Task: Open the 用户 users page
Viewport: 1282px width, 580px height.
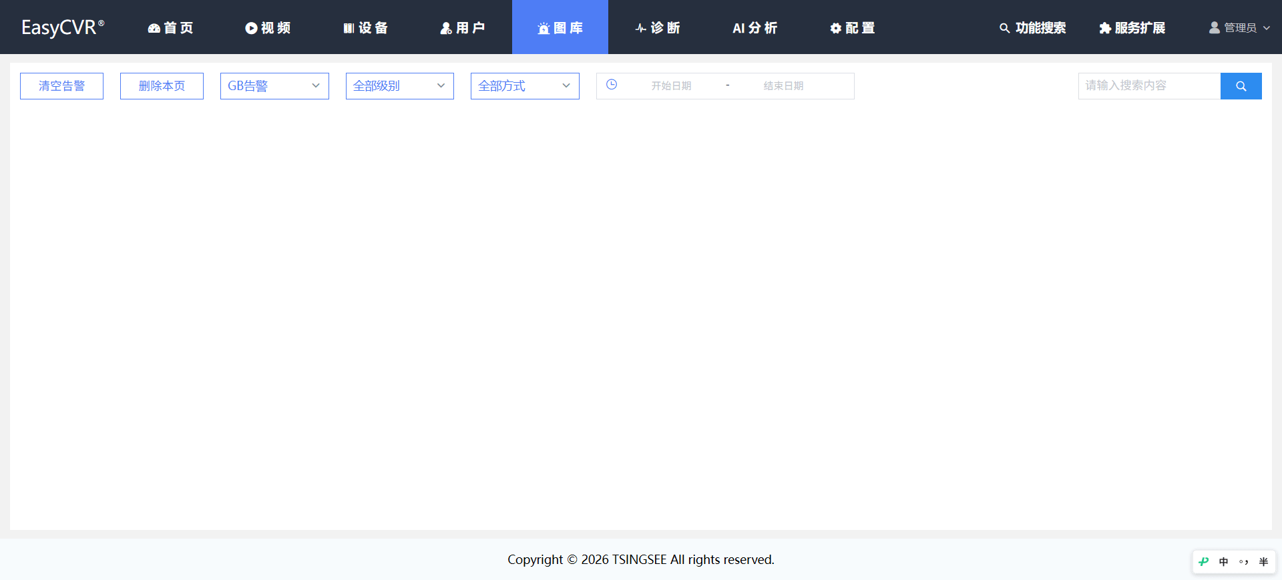Action: tap(462, 27)
